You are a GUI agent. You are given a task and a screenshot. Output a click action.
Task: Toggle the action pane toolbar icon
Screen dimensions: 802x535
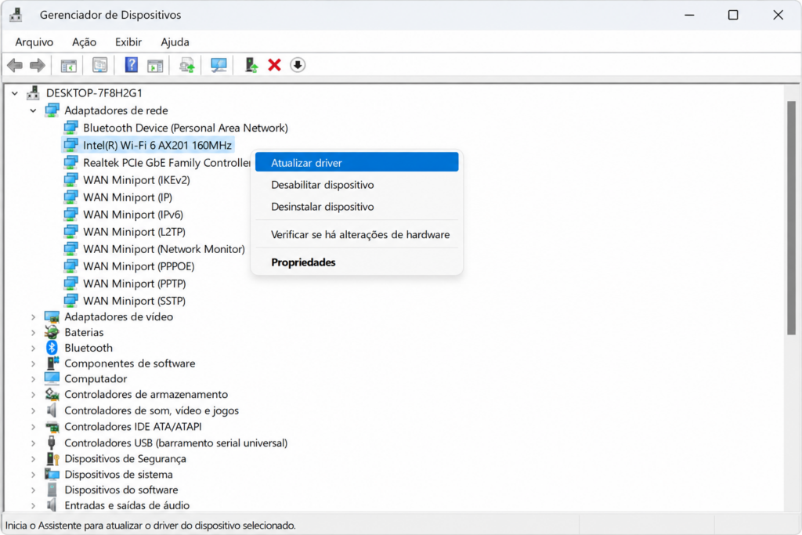pos(155,66)
